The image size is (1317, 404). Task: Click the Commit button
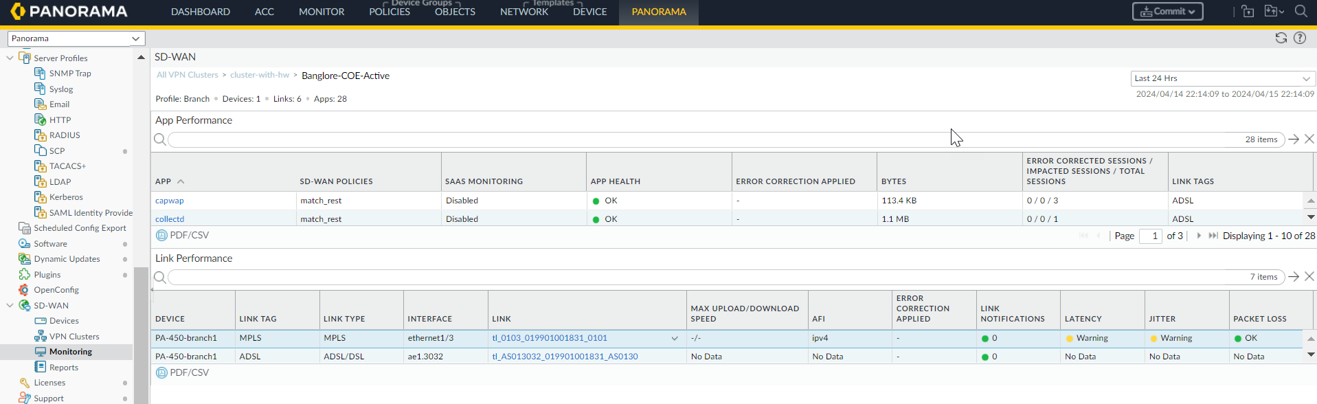1167,12
